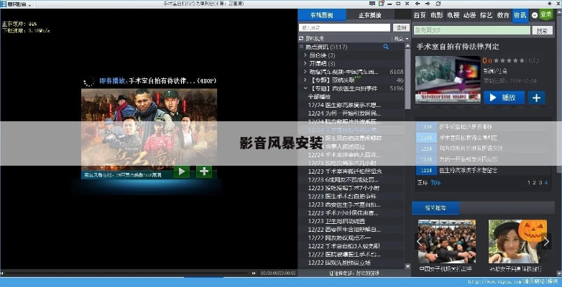This screenshot has height=287, width=562.
Task: Click the green plus icon on the ad banner
Action: (x=204, y=171)
